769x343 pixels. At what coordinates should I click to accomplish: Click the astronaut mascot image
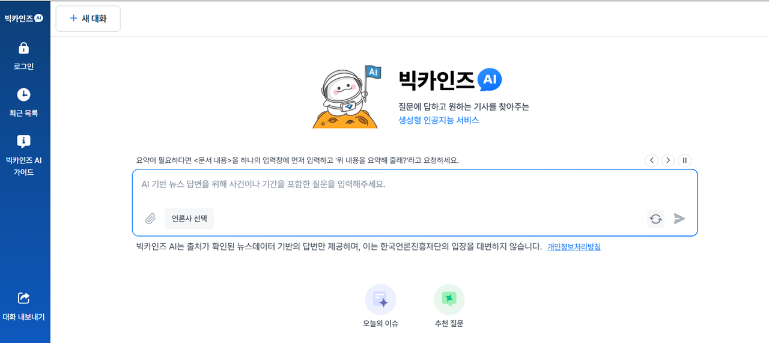click(x=347, y=96)
